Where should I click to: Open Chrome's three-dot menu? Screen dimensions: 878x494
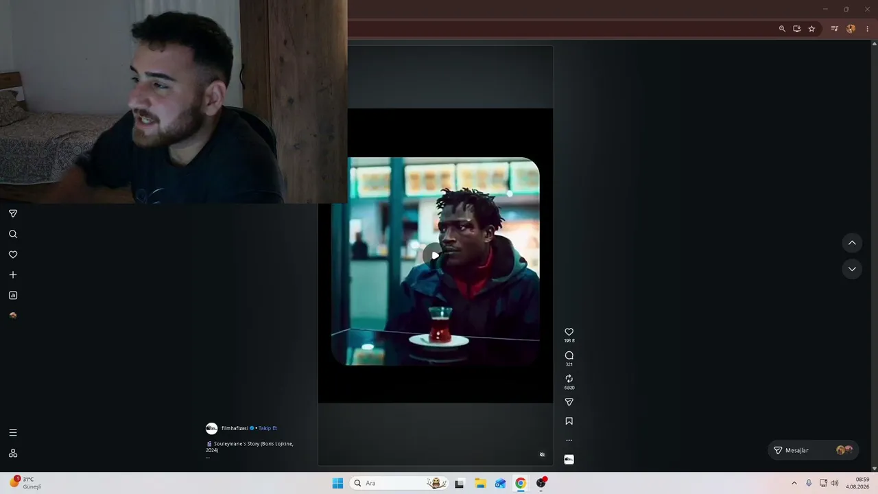pyautogui.click(x=868, y=29)
